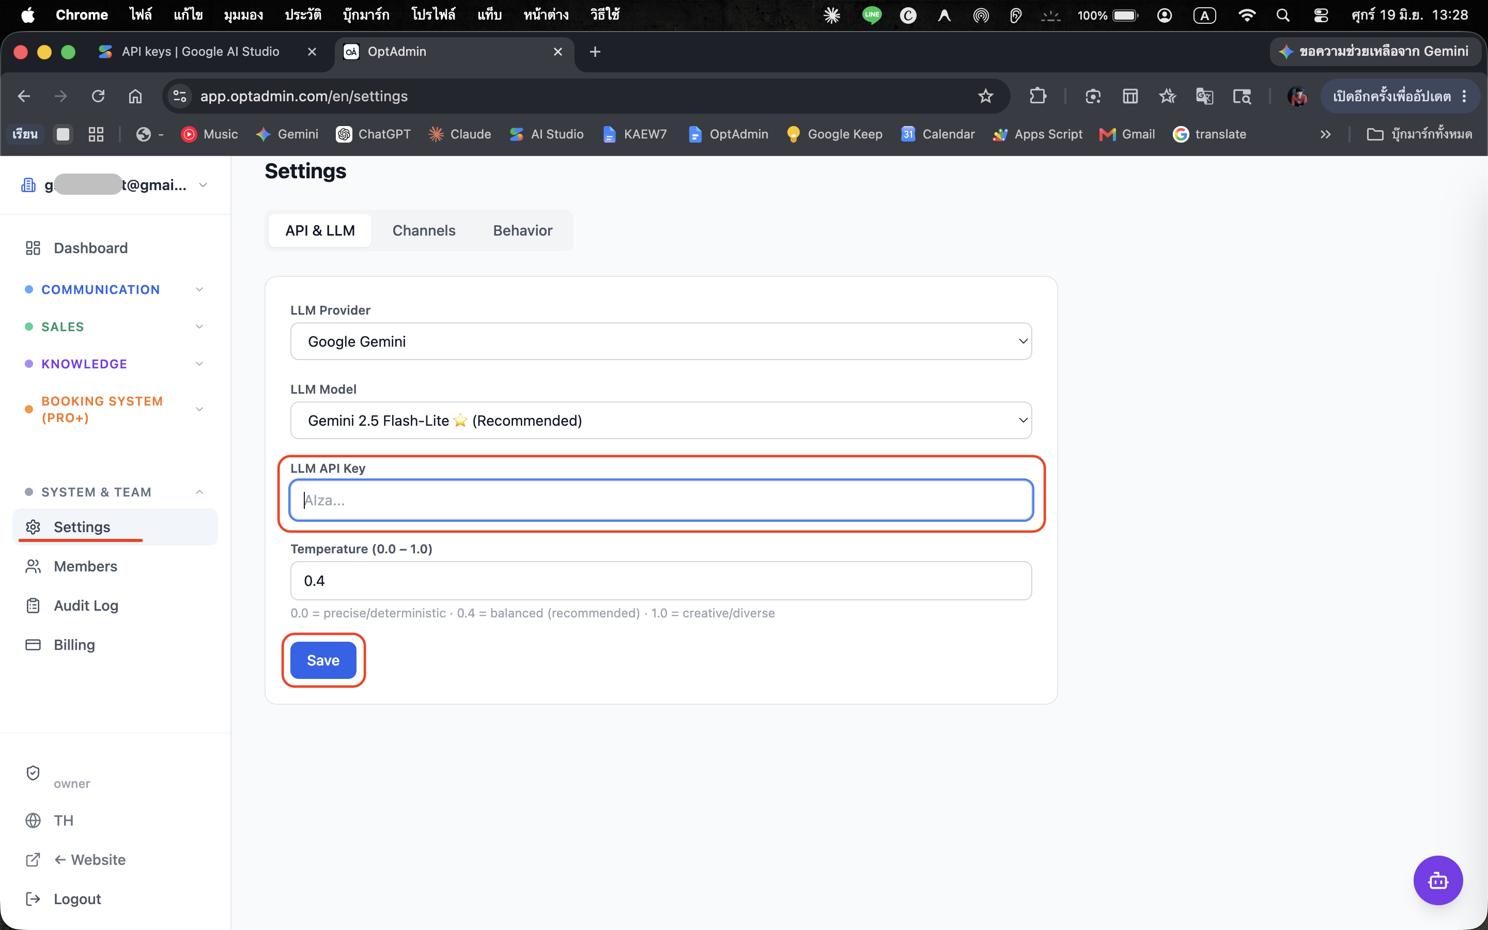Switch to the Behavior tab

523,230
